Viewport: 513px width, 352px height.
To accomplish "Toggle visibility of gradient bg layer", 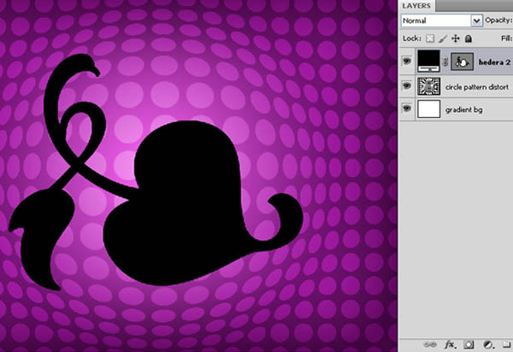I will click(x=405, y=109).
